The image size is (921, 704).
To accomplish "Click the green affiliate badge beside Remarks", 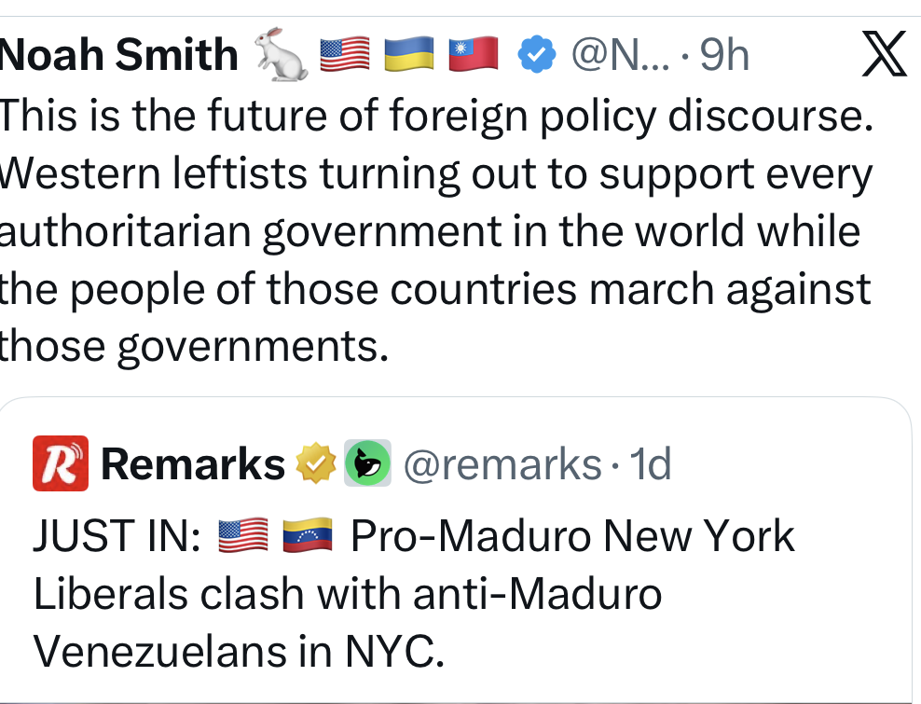I will coord(367,463).
